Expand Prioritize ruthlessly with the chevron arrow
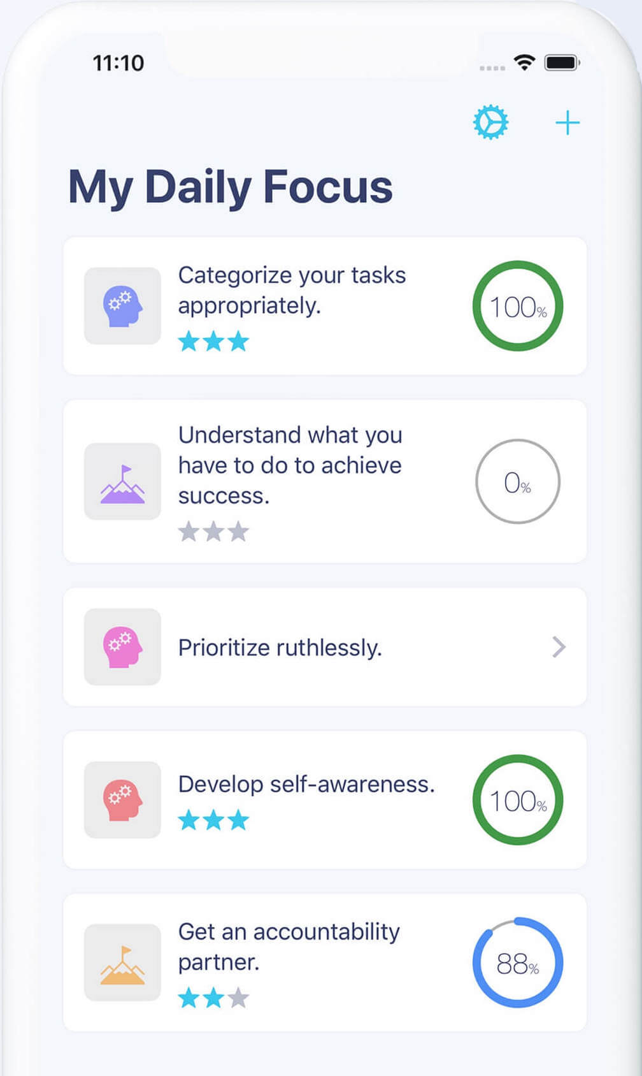The image size is (642, 1076). (559, 647)
